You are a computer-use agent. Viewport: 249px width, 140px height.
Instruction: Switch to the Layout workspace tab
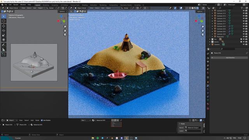point(38,5)
